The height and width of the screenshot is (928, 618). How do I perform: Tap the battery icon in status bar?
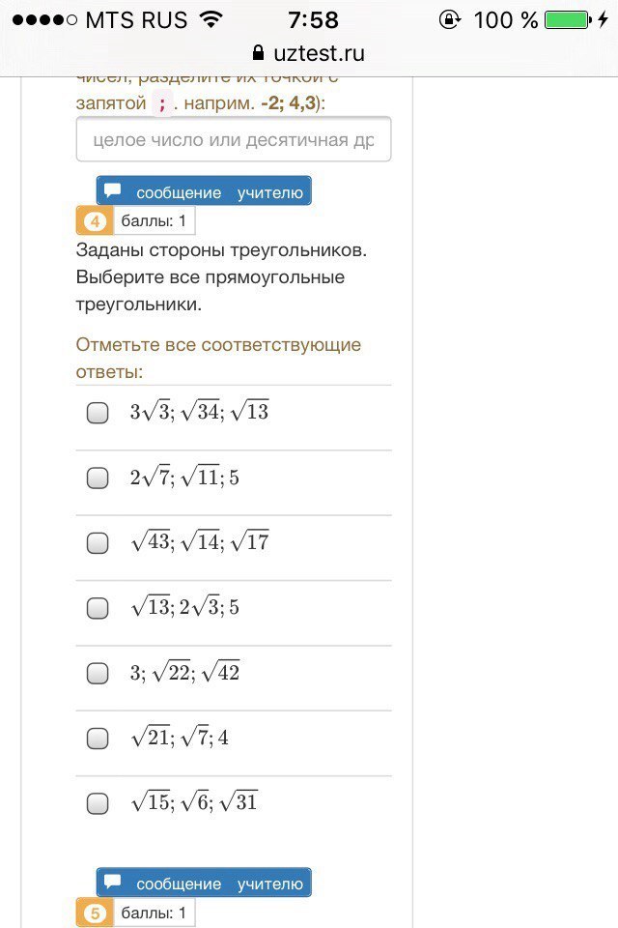coord(566,19)
